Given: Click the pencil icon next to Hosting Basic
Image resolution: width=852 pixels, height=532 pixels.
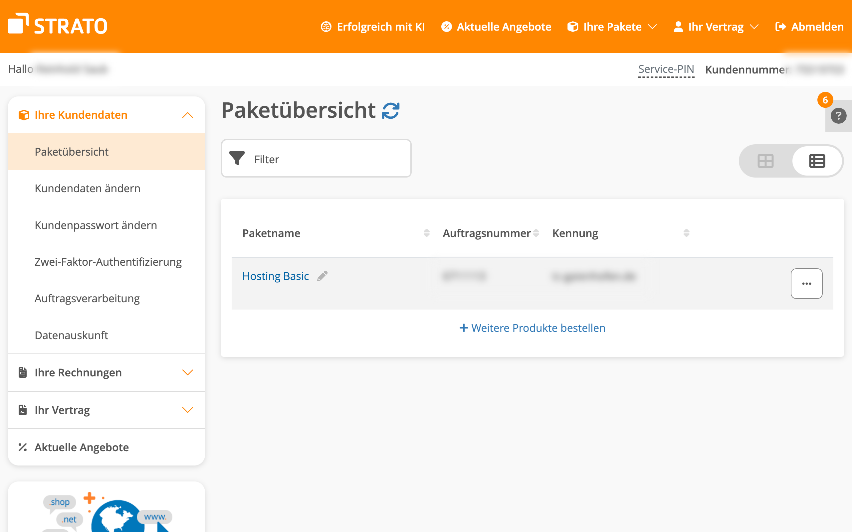Looking at the screenshot, I should 322,276.
